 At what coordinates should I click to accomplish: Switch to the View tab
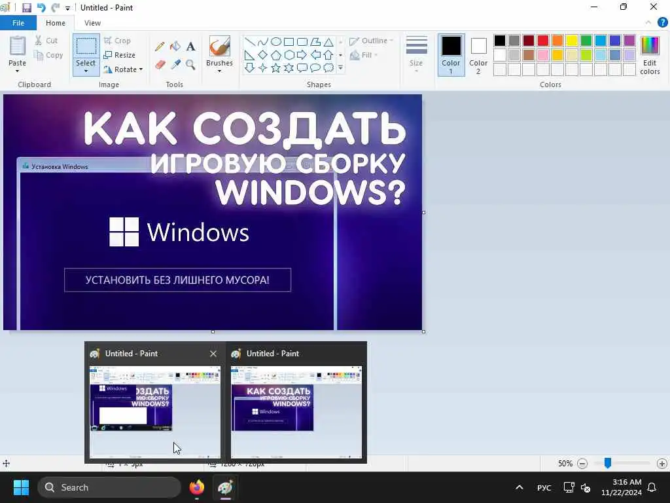[x=92, y=23]
